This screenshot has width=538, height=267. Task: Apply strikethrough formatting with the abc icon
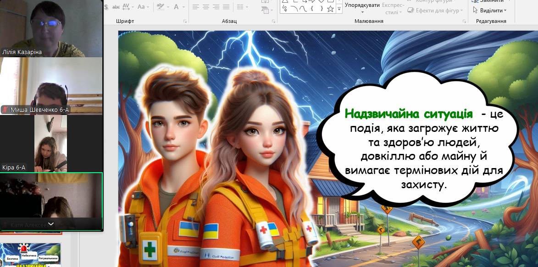click(x=116, y=6)
